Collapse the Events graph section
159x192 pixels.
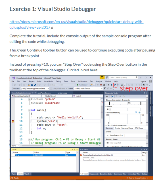[106, 106]
